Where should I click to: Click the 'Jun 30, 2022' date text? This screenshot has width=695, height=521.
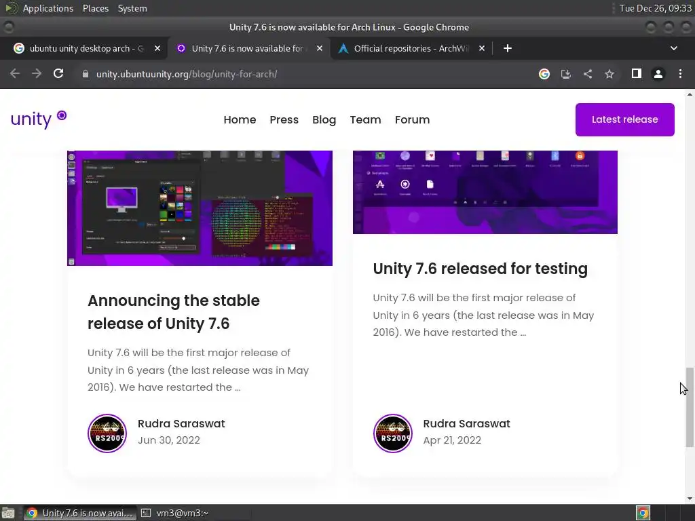[x=169, y=440]
